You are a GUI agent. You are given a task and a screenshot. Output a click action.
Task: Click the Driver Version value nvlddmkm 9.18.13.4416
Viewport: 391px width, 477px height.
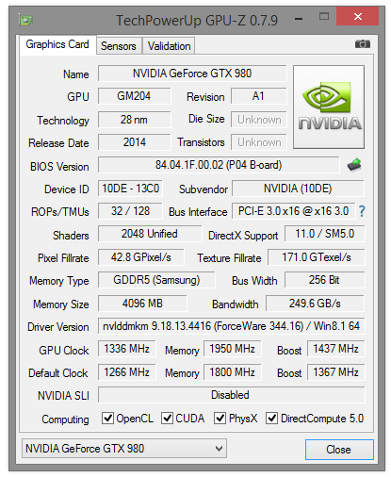tap(232, 326)
